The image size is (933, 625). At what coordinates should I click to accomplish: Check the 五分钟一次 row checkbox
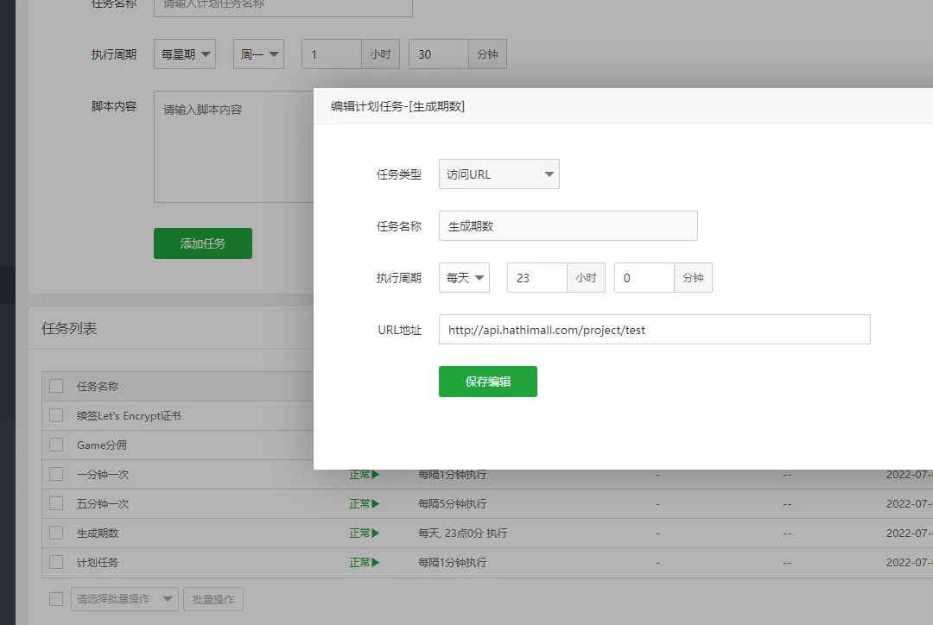point(56,503)
